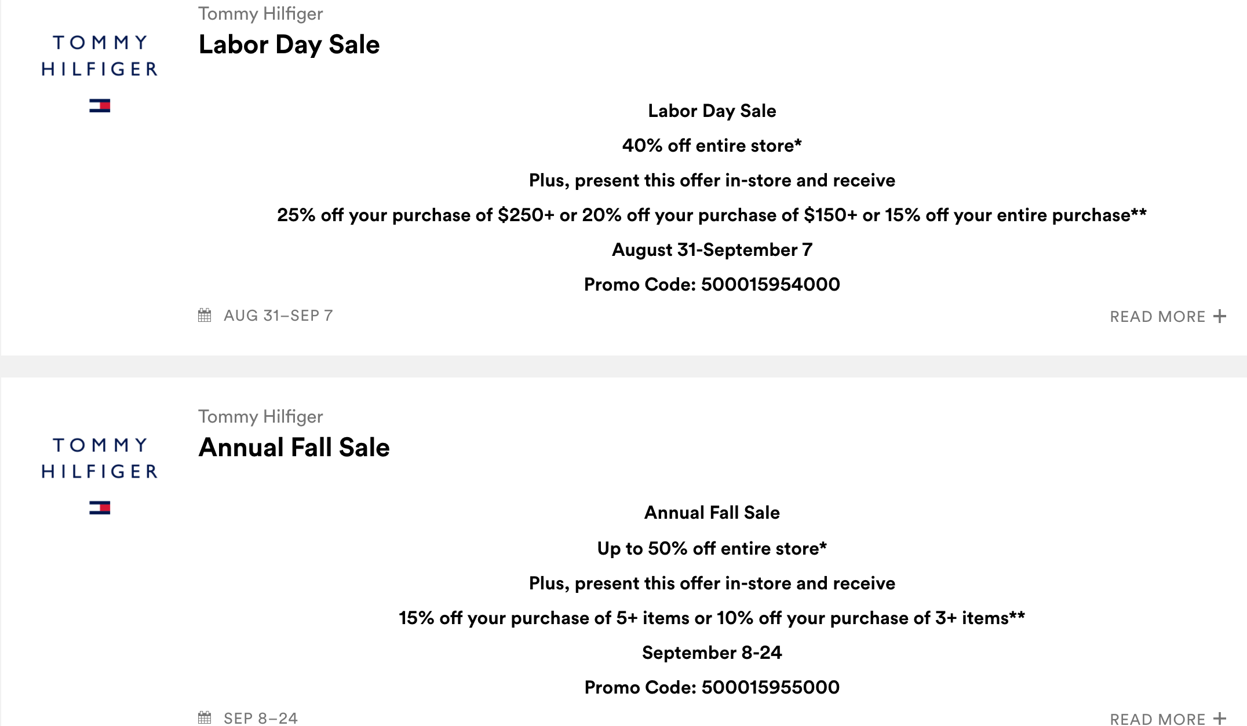Click the "August 31-September 7" offer line
The width and height of the screenshot is (1247, 726).
pos(712,250)
